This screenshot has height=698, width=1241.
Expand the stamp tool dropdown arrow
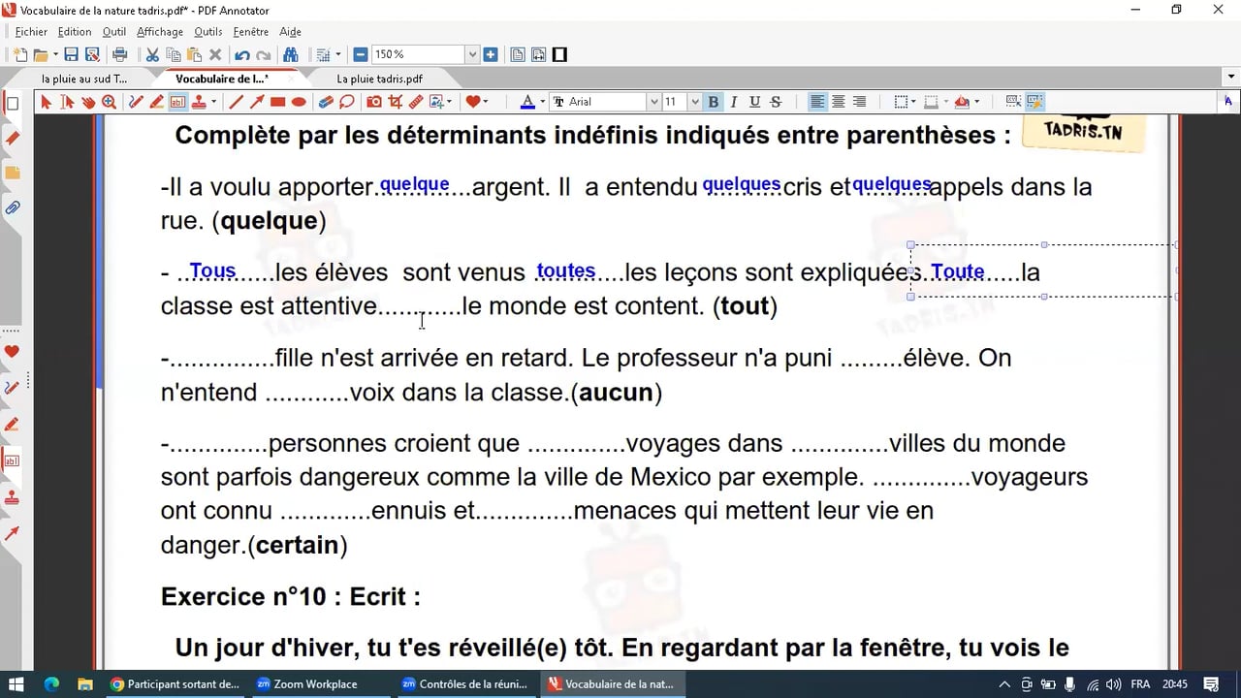click(x=213, y=102)
